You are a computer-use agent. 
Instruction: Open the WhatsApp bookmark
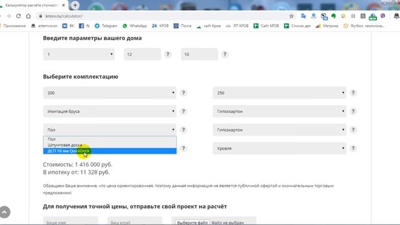tap(135, 26)
